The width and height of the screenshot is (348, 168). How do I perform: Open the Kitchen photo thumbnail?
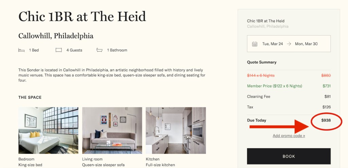(x=176, y=130)
